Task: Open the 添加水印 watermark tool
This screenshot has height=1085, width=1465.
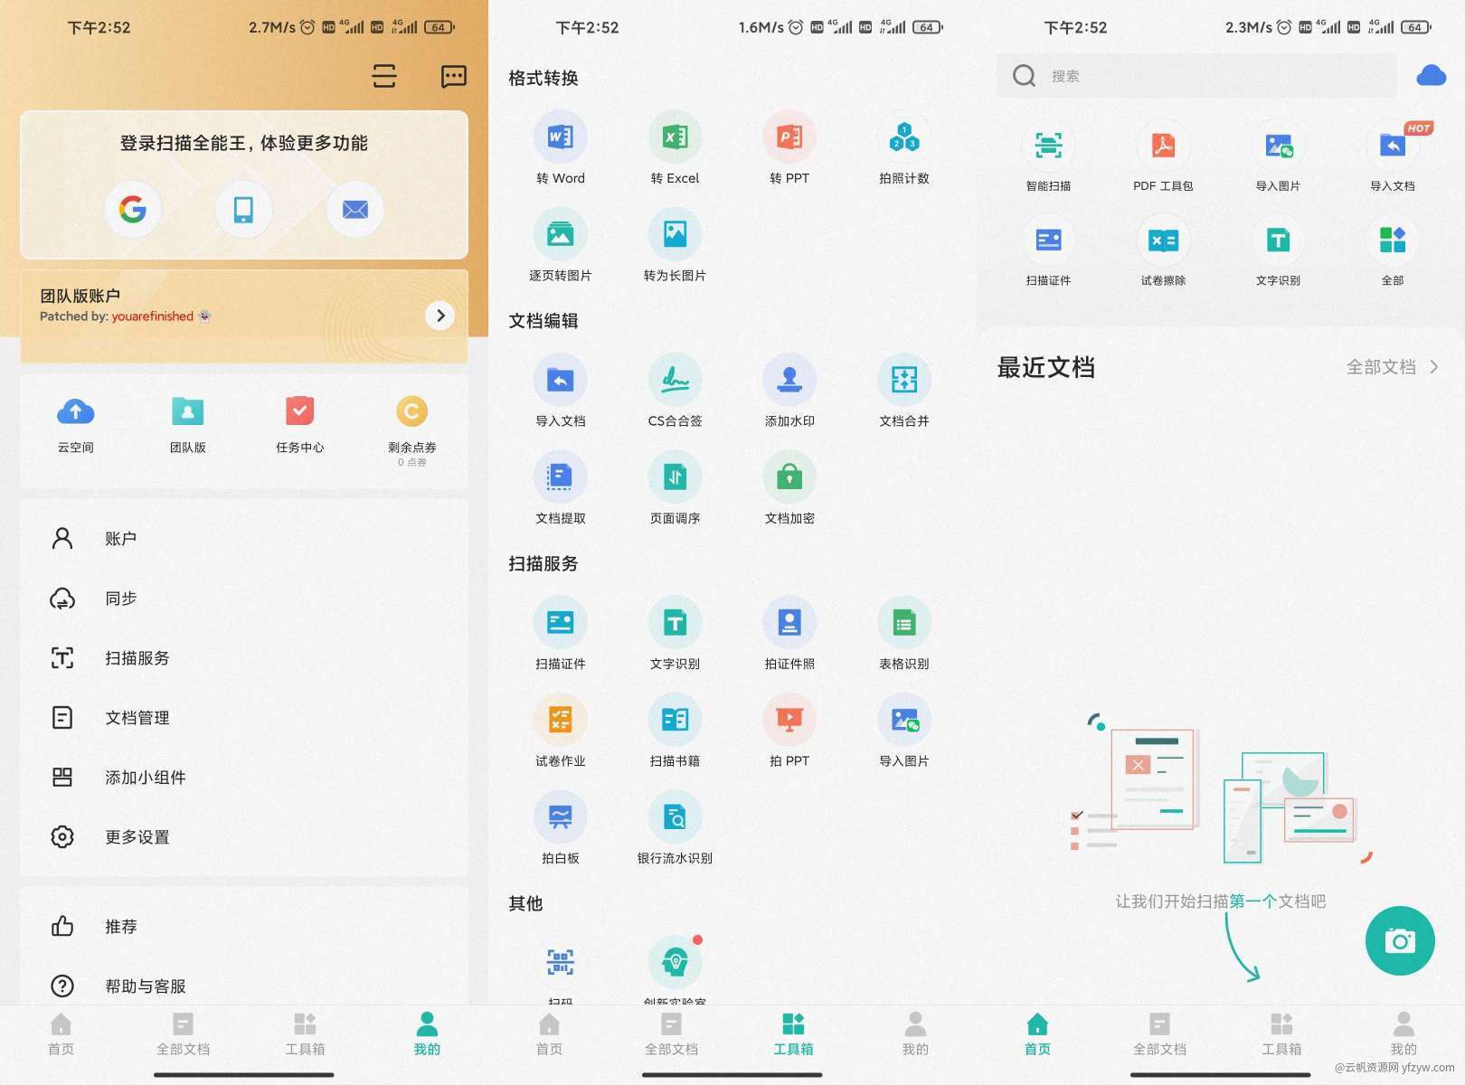Action: 789,391
